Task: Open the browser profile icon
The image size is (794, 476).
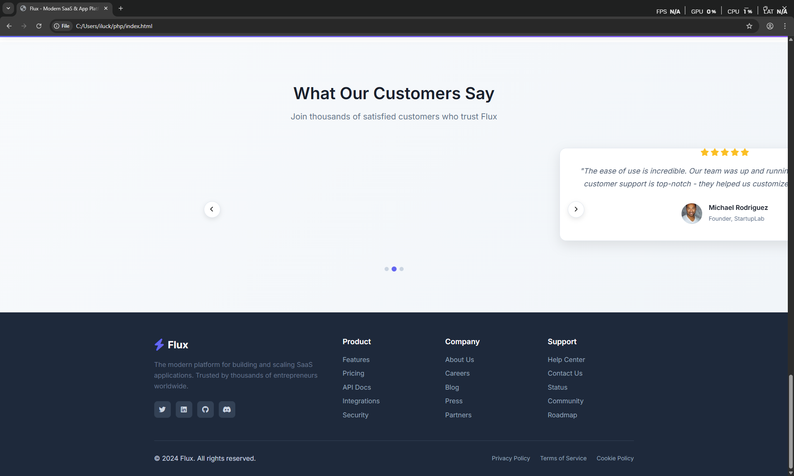Action: [x=770, y=26]
